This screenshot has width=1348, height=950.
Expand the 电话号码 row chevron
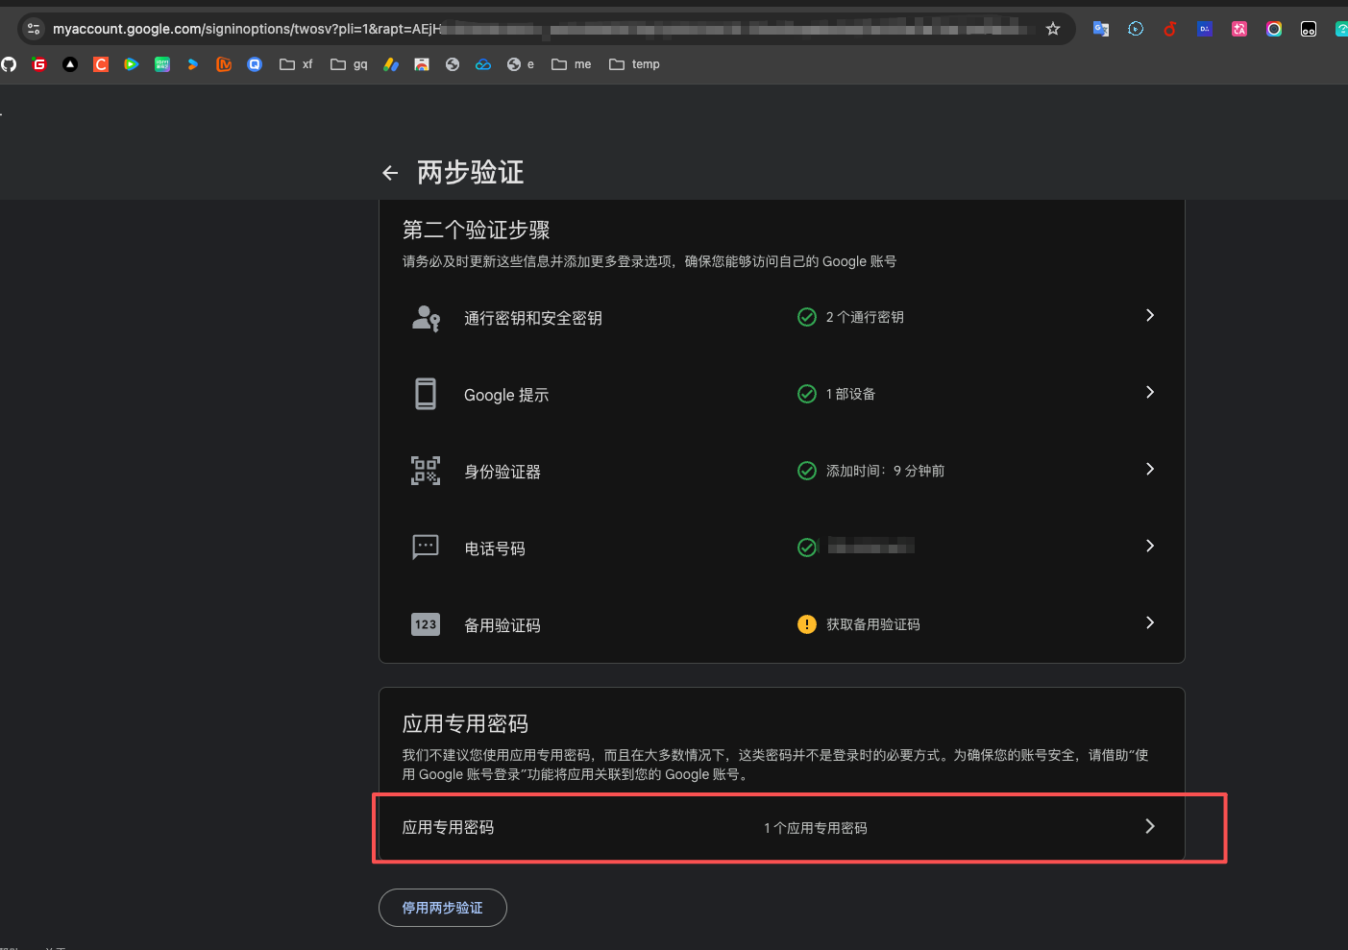[1150, 546]
